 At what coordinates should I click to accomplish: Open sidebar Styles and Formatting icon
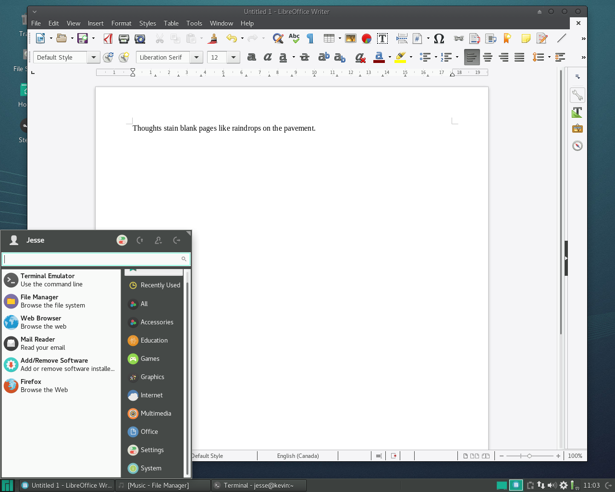[x=578, y=112]
